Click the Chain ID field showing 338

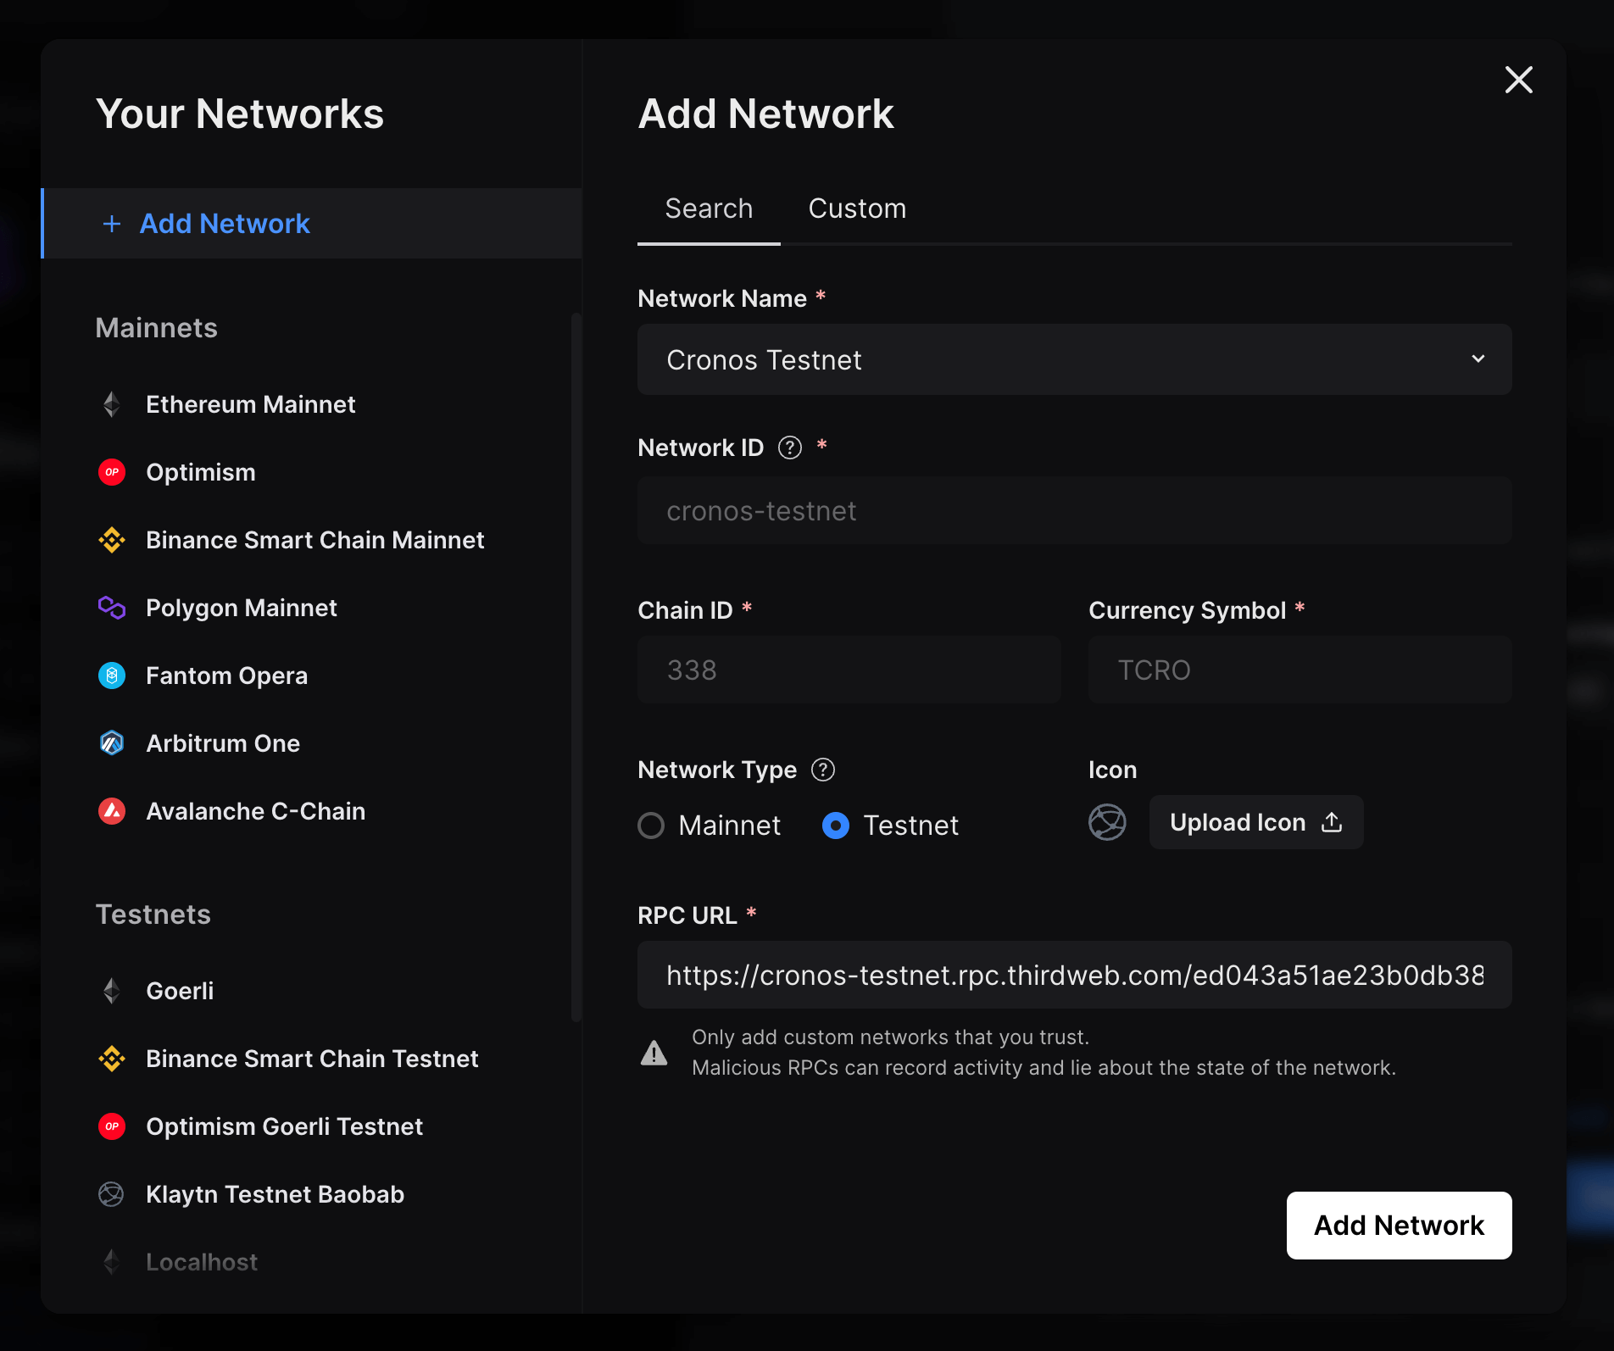pyautogui.click(x=849, y=670)
